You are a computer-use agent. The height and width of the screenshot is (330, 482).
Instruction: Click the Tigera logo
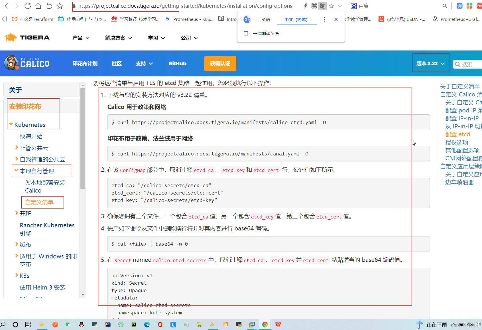point(27,37)
